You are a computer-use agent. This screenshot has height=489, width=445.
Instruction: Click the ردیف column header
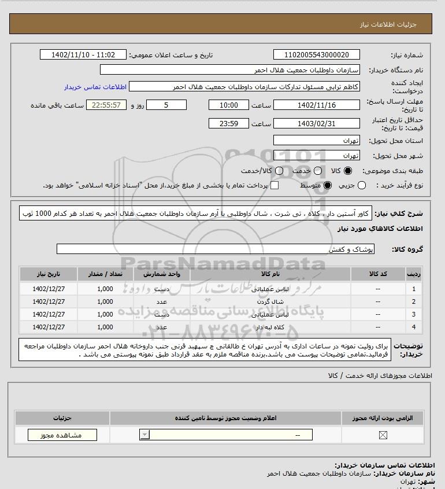point(414,274)
